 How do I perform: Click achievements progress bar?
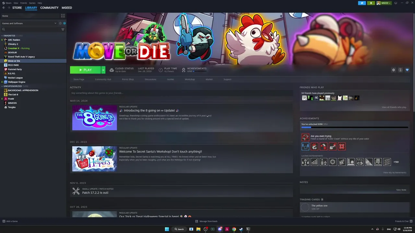tap(355, 128)
